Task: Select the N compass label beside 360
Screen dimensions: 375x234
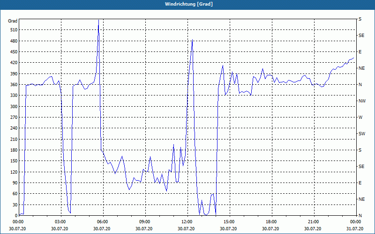Action: pyautogui.click(x=360, y=85)
